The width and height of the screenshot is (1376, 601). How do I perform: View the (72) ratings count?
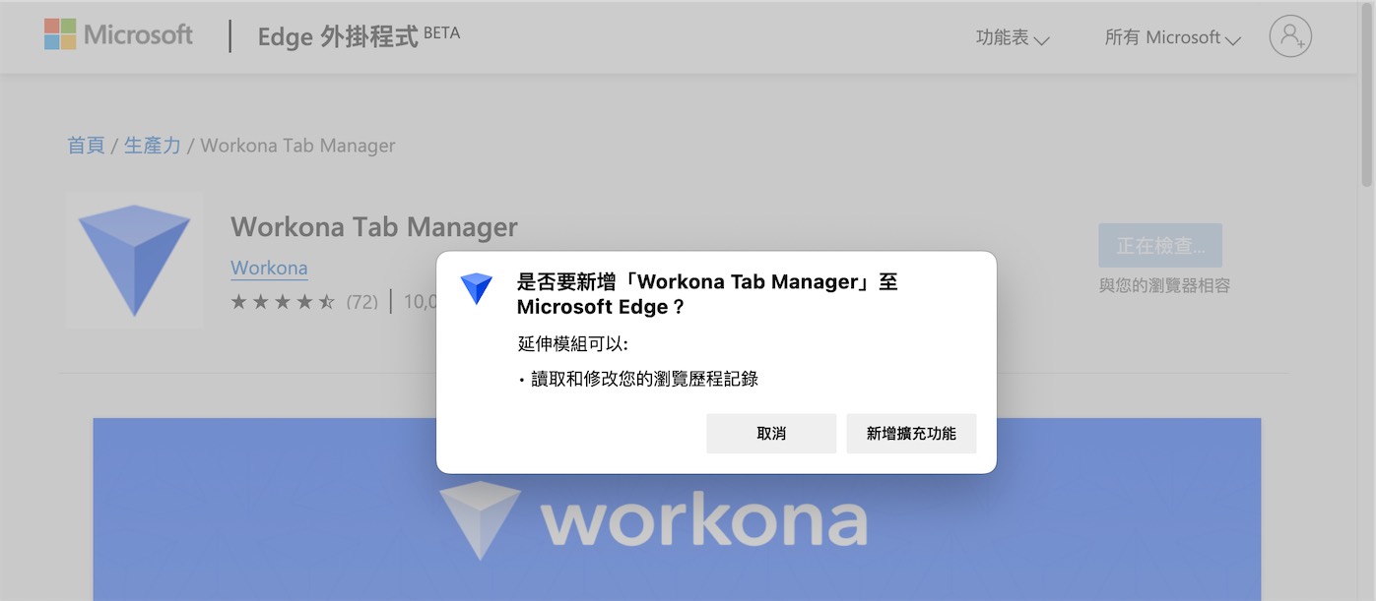coord(361,301)
